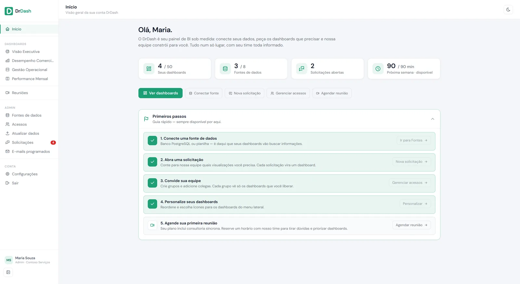Click Agendar reunião in the quick actions row
This screenshot has height=284, width=520.
pyautogui.click(x=332, y=93)
